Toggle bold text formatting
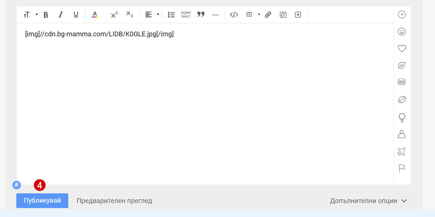The width and height of the screenshot is (435, 217). (x=46, y=15)
